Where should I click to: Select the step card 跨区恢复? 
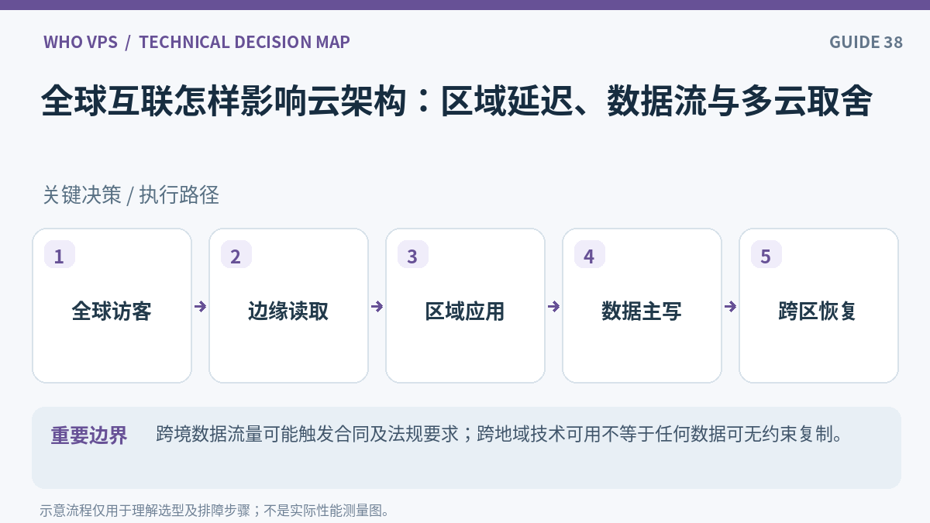click(818, 305)
